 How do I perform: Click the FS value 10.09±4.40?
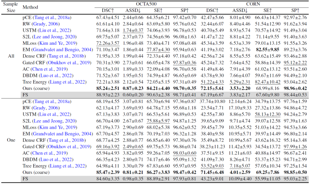point(240,179)
